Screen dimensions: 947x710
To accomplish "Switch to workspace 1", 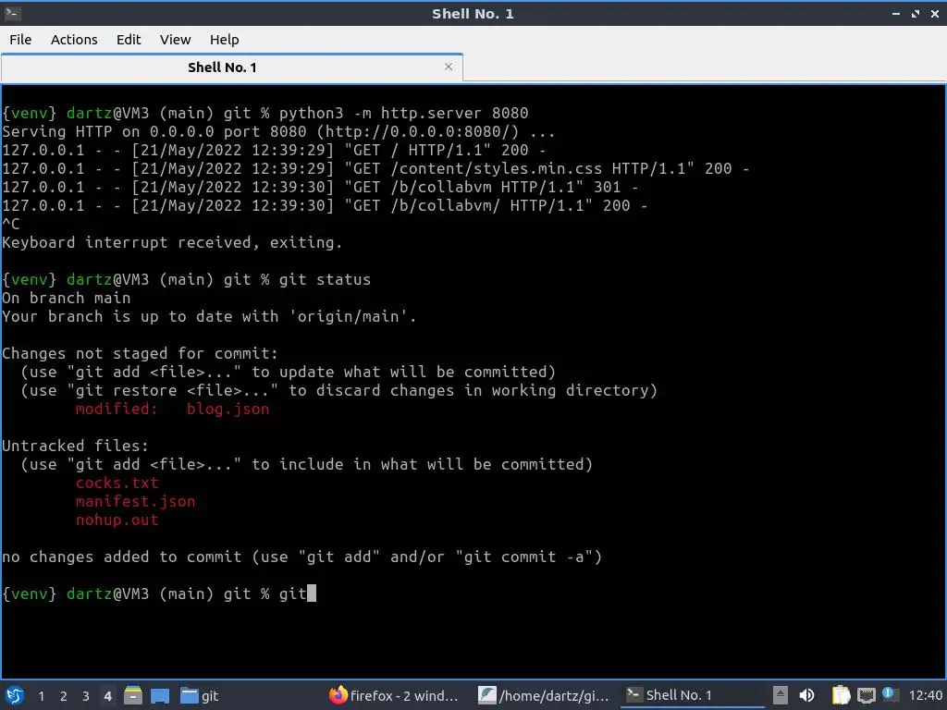I will point(41,696).
